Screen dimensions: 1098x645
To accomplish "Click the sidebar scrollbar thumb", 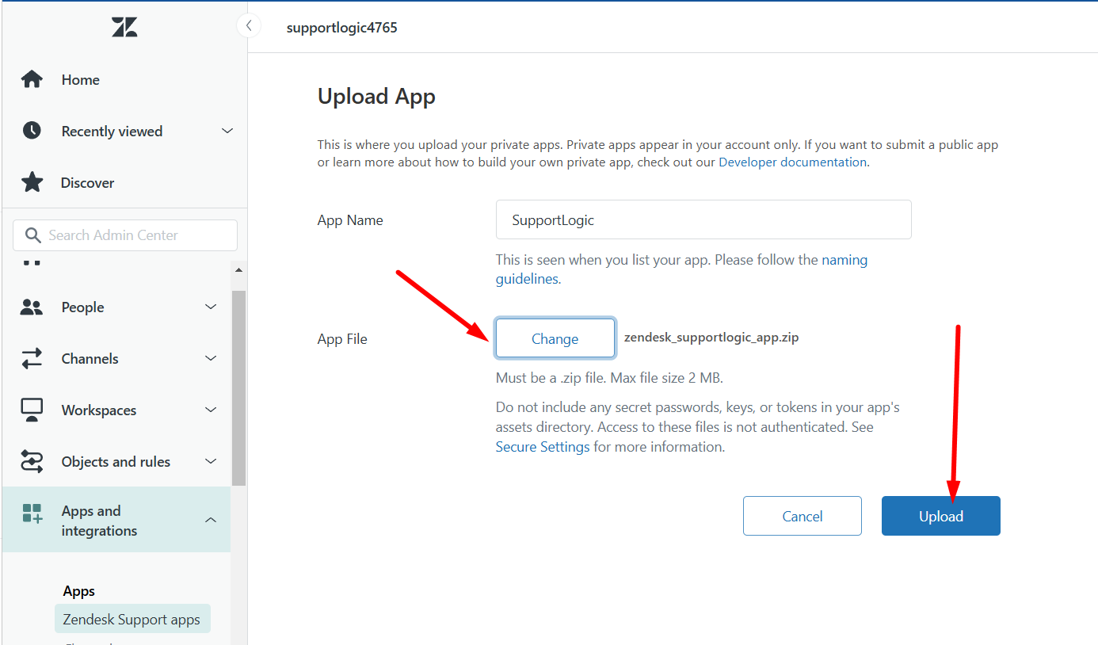I will tap(238, 388).
